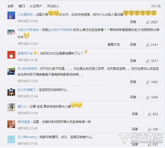
Task: Click thumbs-up icon beside 1097
Action: (148, 82)
